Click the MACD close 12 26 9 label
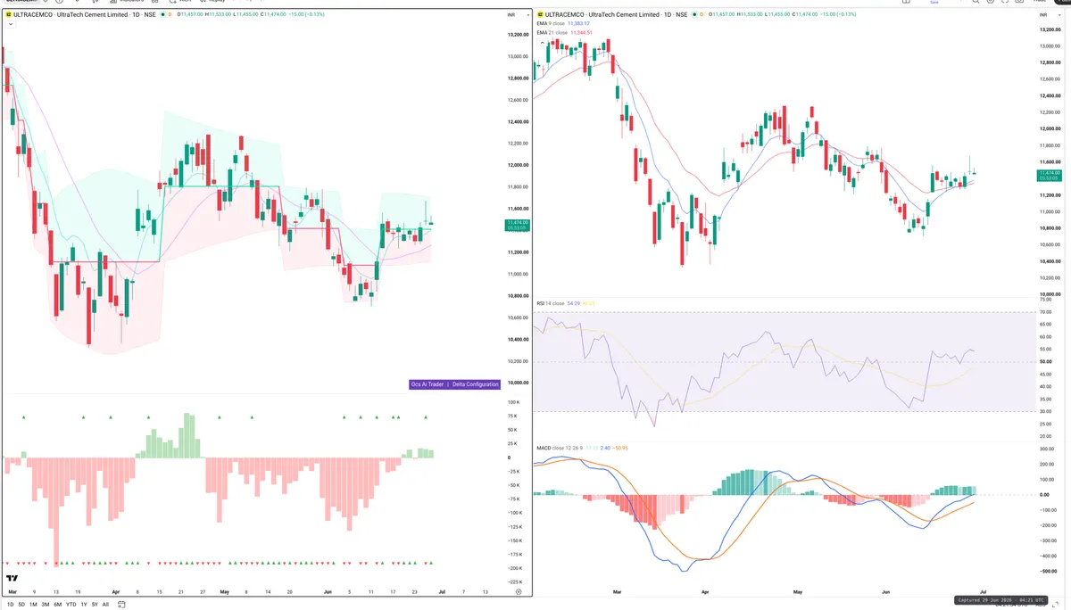1071x610 pixels. click(x=560, y=448)
